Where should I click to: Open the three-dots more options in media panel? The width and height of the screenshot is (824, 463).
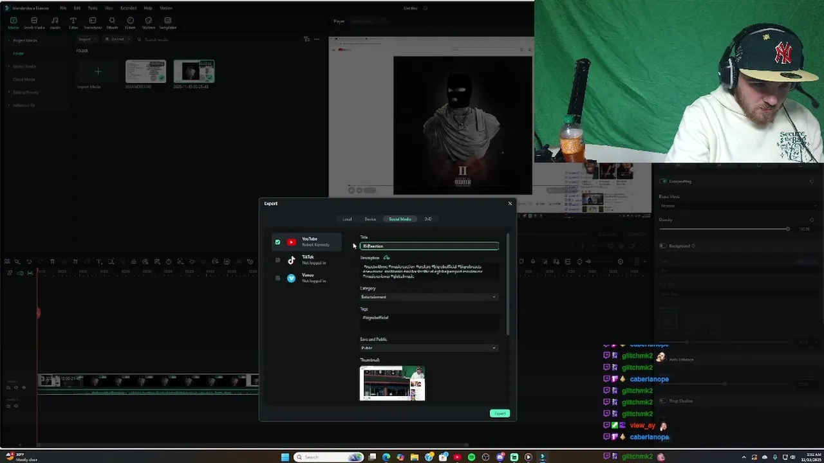tap(317, 39)
